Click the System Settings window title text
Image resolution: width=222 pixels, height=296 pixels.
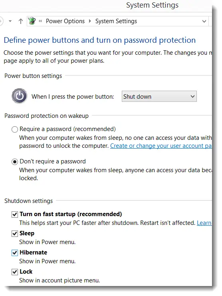152,5
